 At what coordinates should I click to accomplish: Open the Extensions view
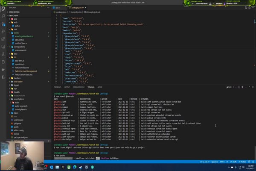[x=3, y=39]
